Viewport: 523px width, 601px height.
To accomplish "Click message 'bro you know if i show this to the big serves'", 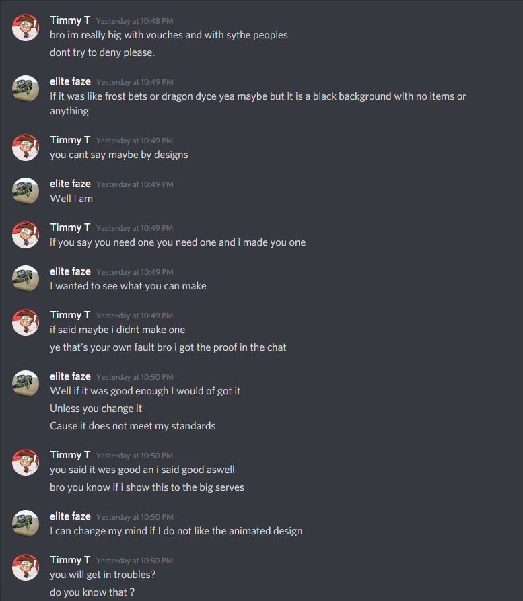I will tap(147, 487).
